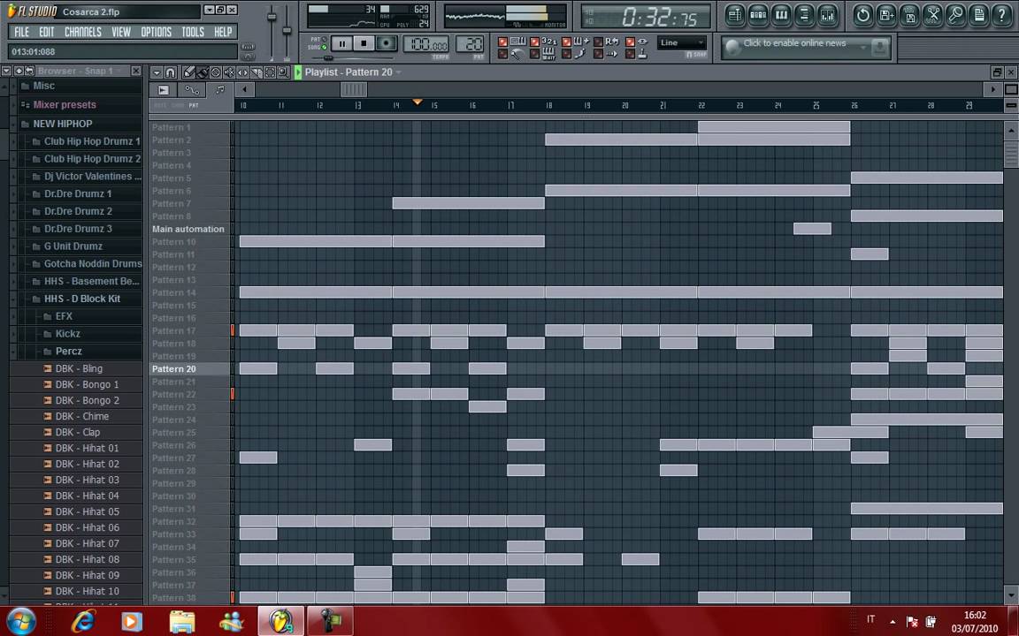The width and height of the screenshot is (1019, 636).
Task: Open project info document icon
Action: 978,15
